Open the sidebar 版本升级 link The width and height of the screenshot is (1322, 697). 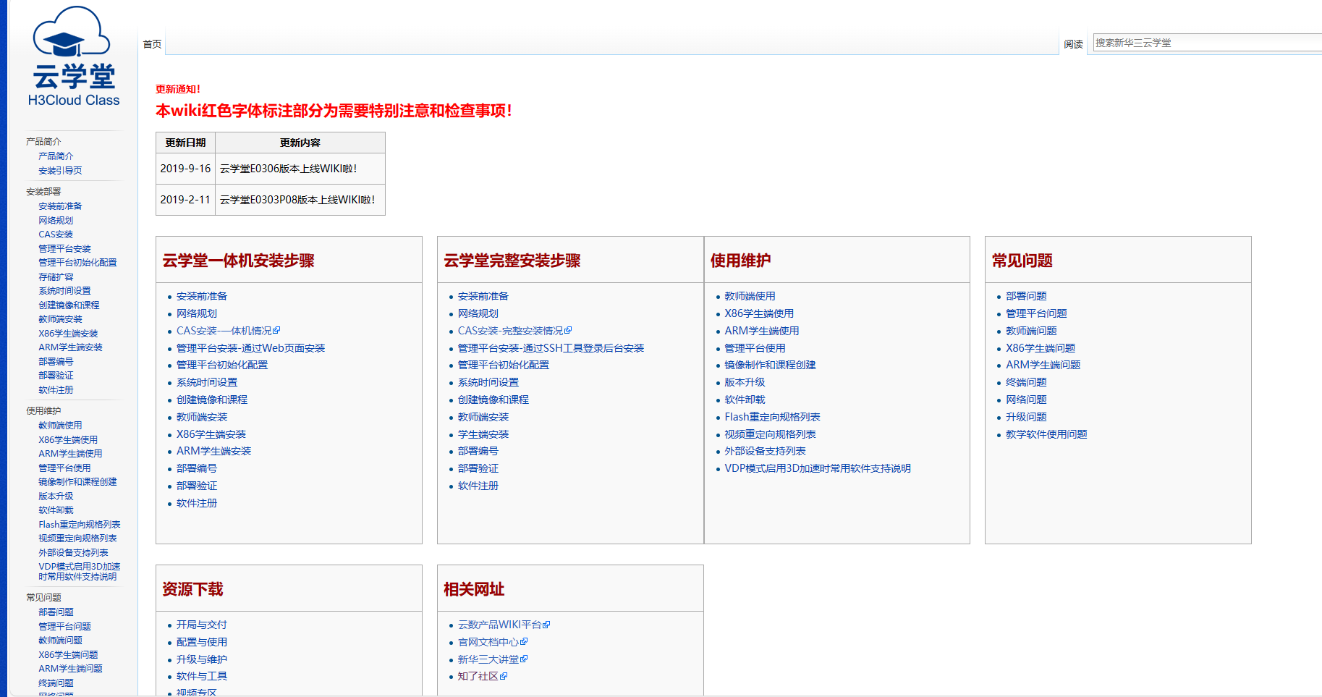pos(56,497)
